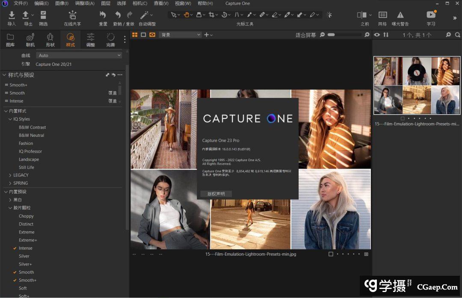Open the Curve (曲线) Auto dropdown
The image size is (462, 298).
click(x=79, y=55)
